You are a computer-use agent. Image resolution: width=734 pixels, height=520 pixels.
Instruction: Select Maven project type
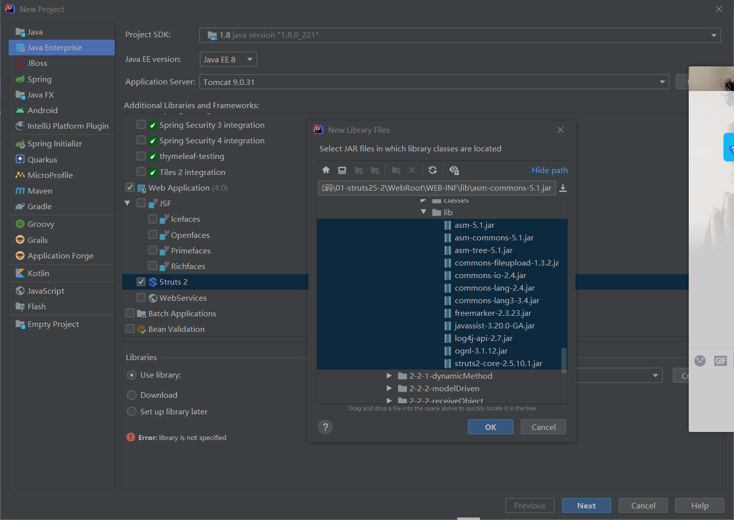pyautogui.click(x=61, y=191)
